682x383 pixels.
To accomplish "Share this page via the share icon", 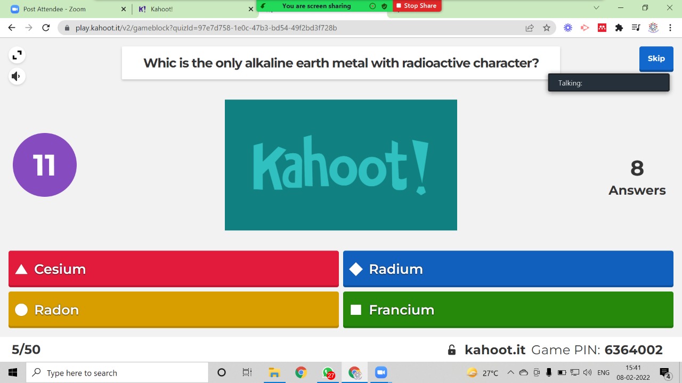I will (x=530, y=28).
